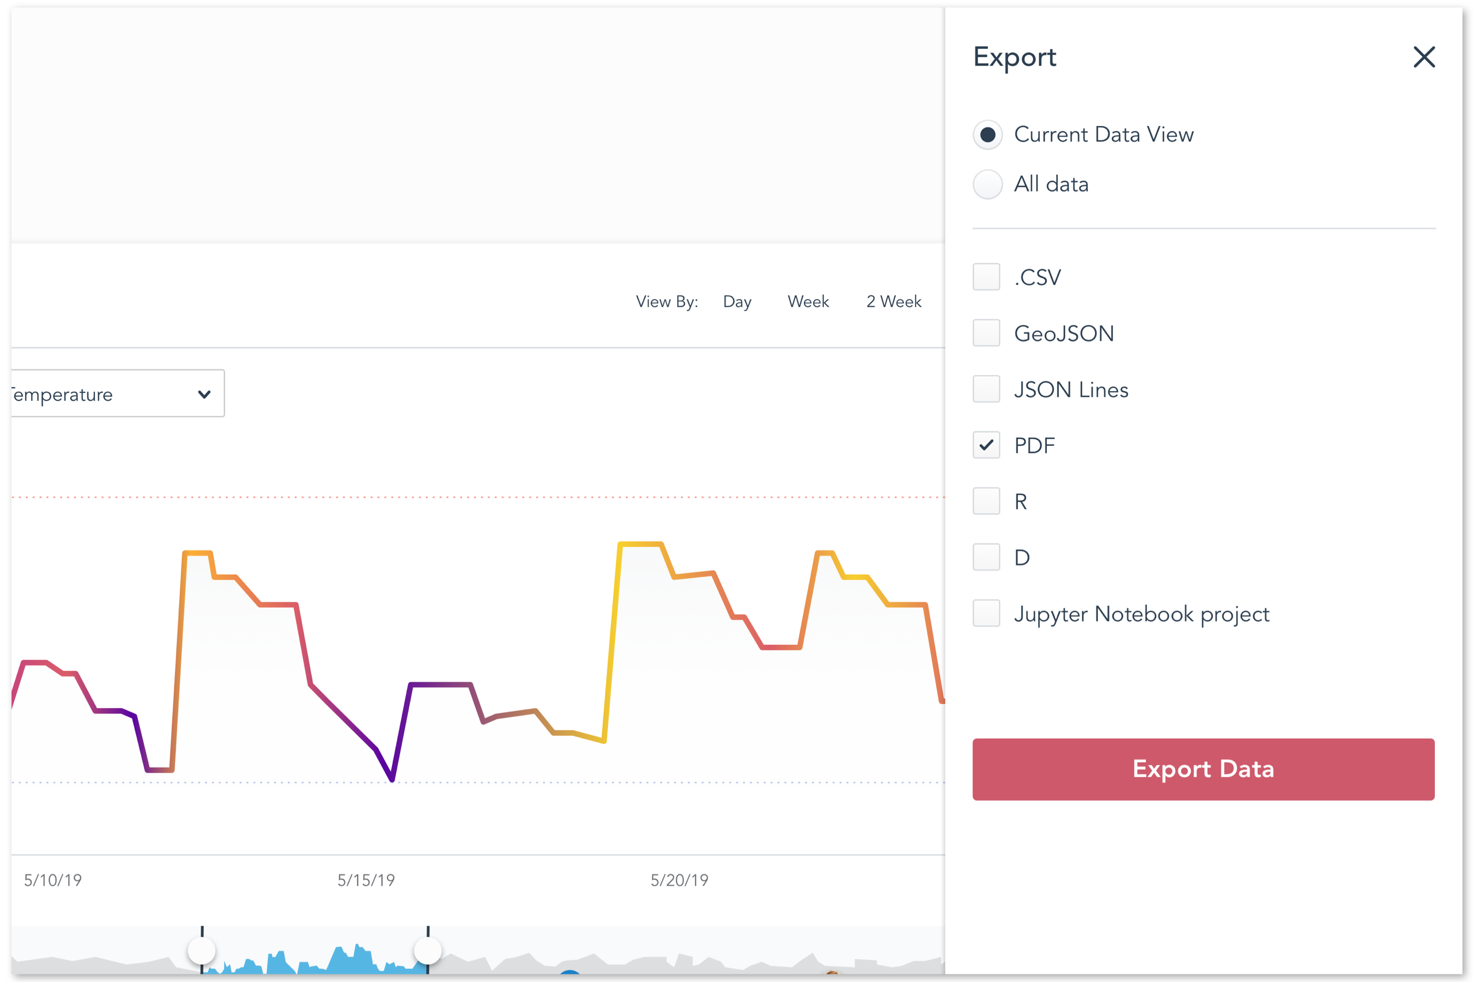Screen dimensions: 1474x982
Task: Click right range slider handle
Action: click(x=427, y=951)
